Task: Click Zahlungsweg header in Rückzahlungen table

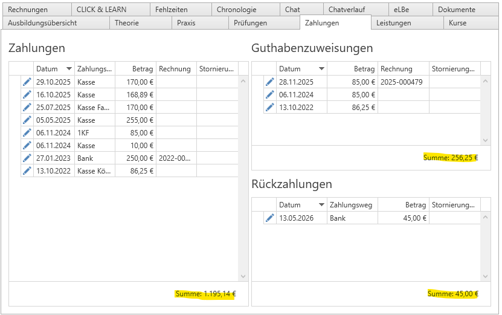Action: (353, 205)
